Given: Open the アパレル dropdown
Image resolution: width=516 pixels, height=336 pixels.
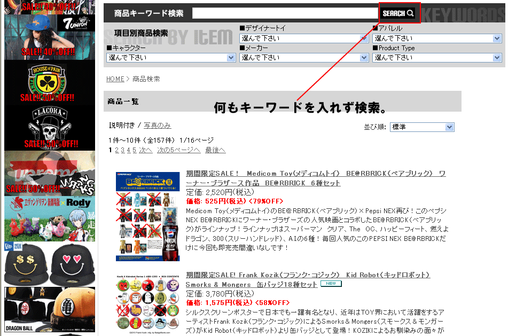Looking at the screenshot, I should tap(437, 38).
